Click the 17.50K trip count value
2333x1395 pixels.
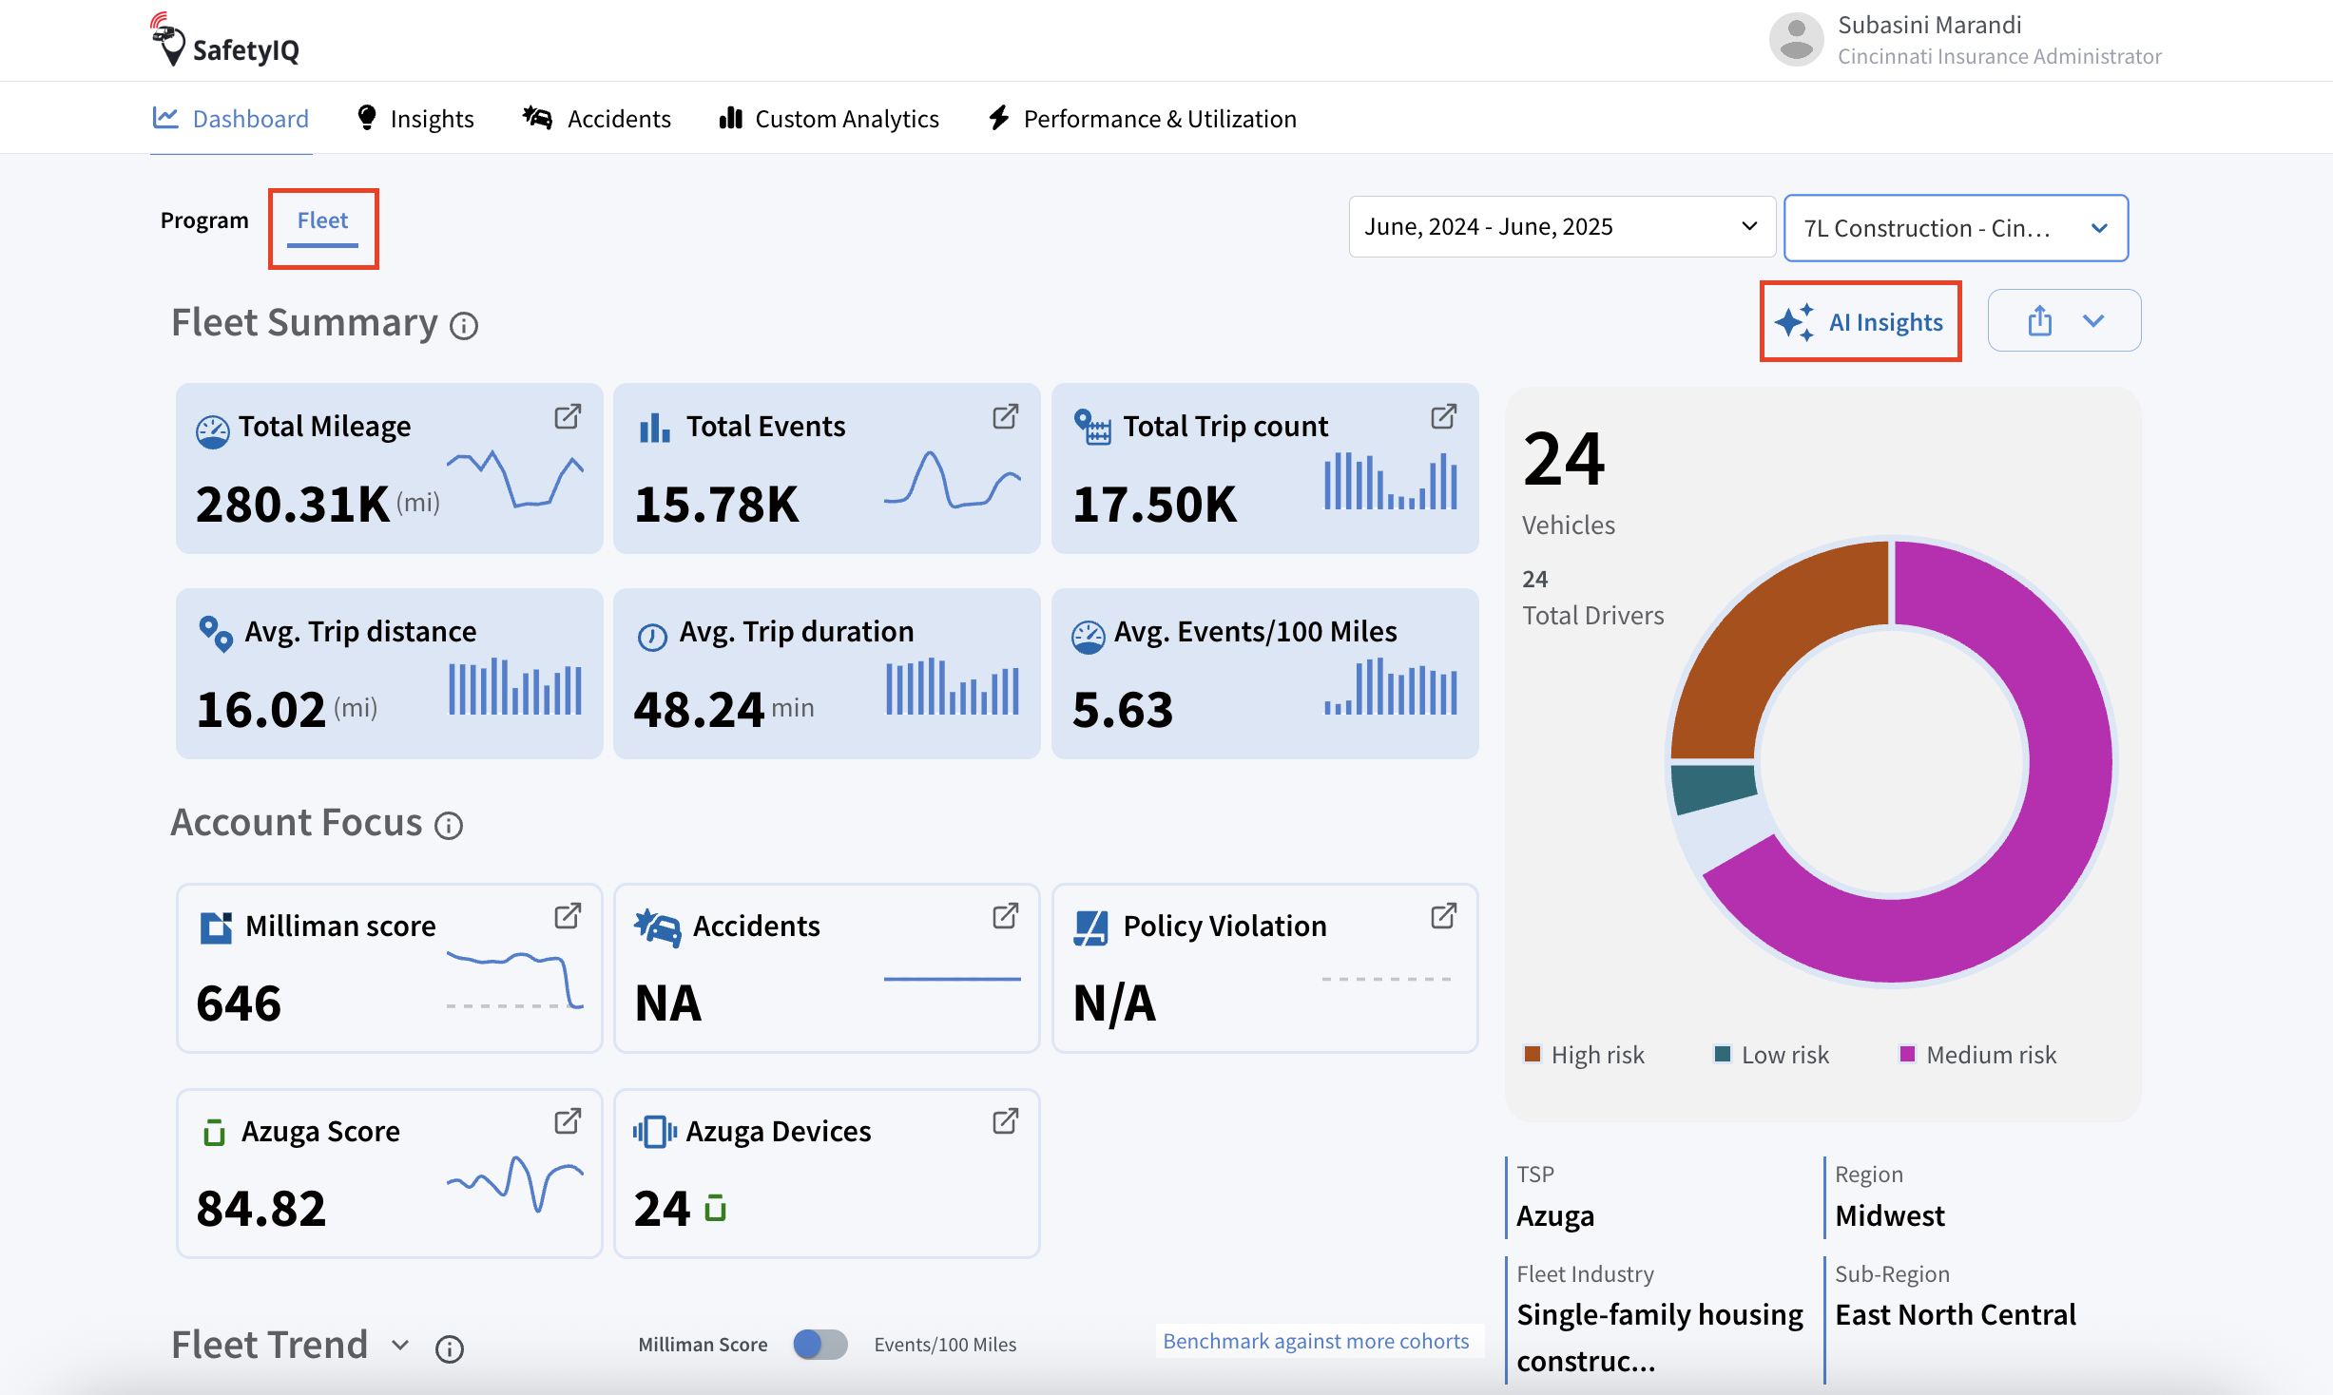pos(1154,504)
